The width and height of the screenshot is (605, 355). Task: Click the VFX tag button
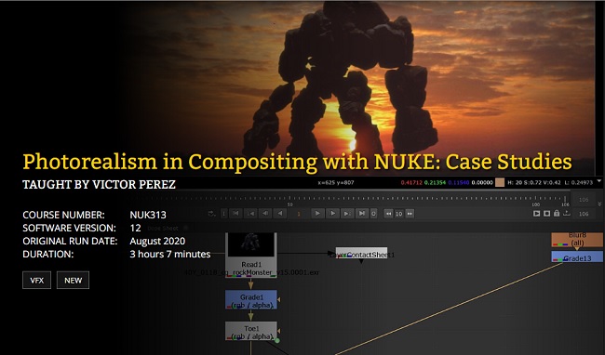point(36,281)
